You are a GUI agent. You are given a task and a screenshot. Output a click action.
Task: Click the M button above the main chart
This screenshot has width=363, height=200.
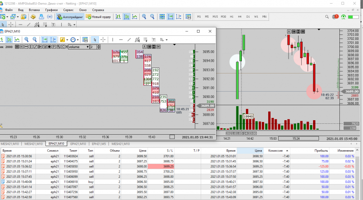pyautogui.click(x=303, y=31)
